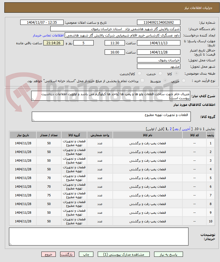Screen dimensions: 220x262
Task: Click goods group cell in row 9
Action: (x=74, y=213)
